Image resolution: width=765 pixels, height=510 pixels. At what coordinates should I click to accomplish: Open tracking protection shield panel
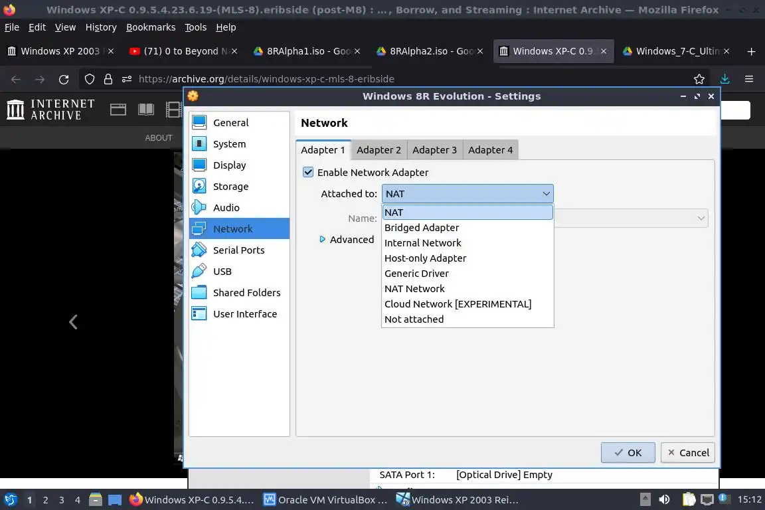pyautogui.click(x=89, y=79)
